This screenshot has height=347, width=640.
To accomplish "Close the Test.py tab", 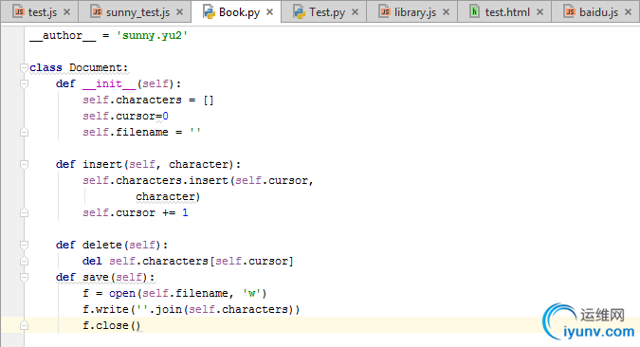I will point(356,12).
